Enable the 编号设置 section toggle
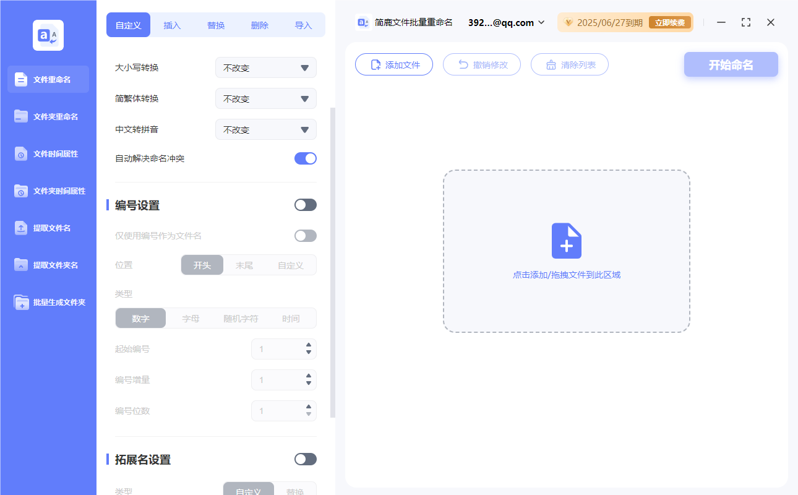 pos(305,205)
